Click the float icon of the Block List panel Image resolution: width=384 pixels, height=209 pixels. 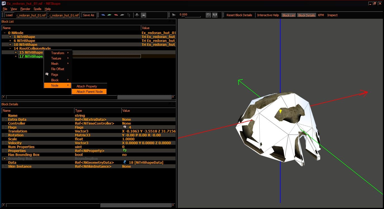pos(169,21)
